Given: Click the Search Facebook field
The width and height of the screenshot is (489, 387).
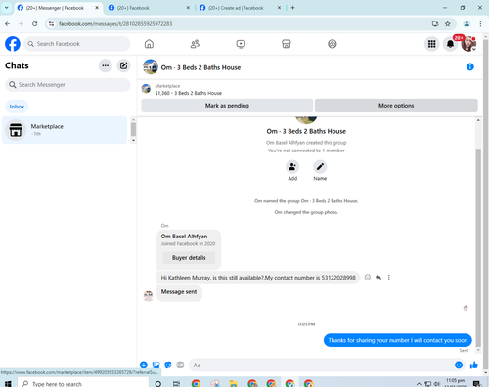Looking at the screenshot, I should pos(77,44).
